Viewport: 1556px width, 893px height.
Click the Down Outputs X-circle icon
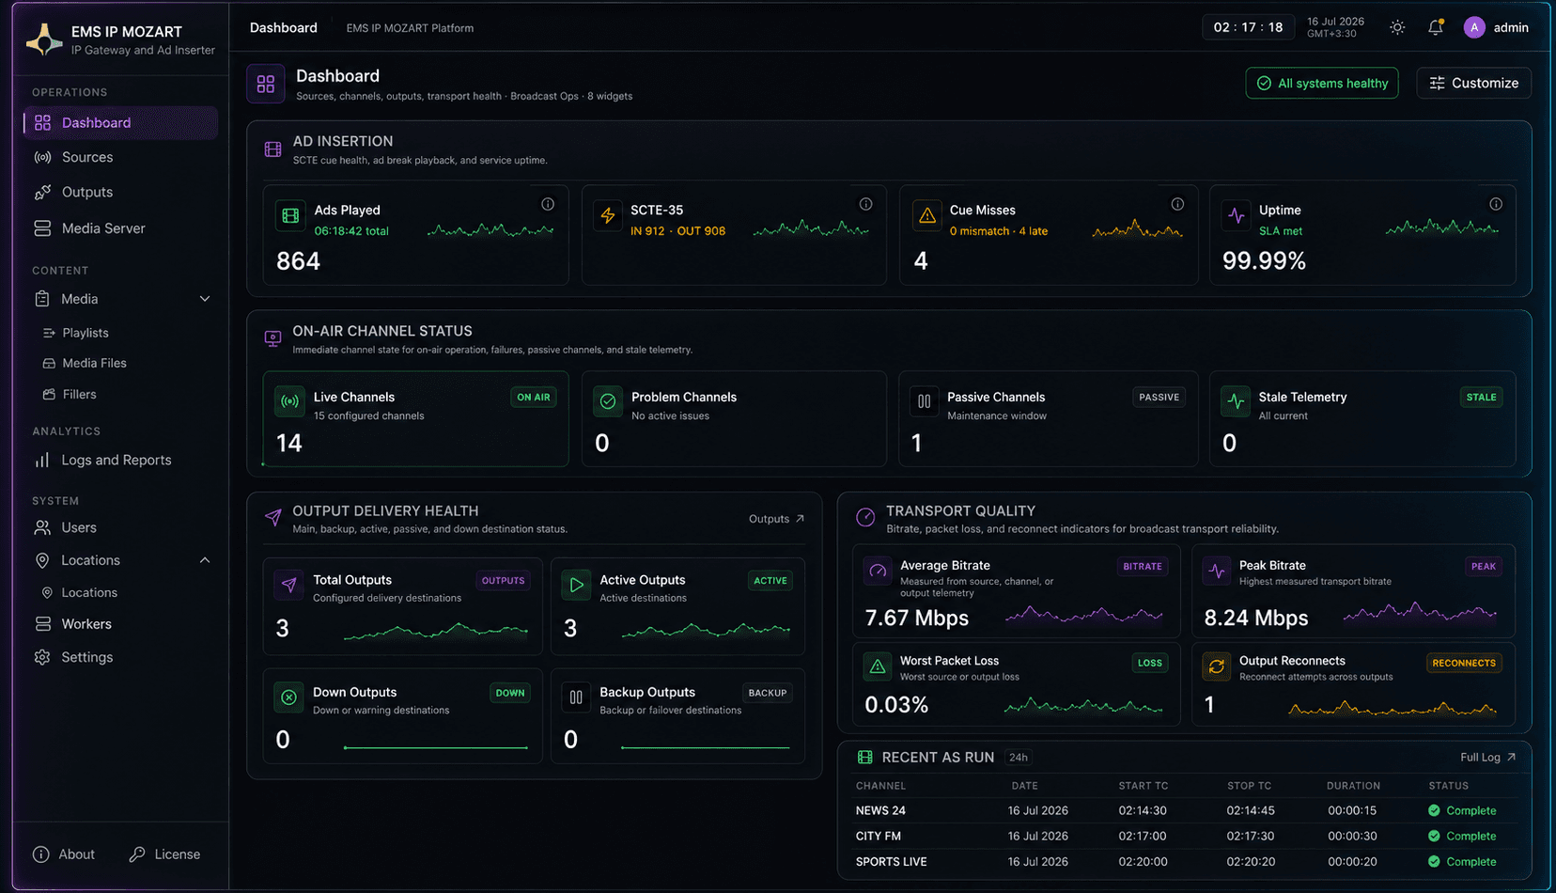click(x=289, y=697)
